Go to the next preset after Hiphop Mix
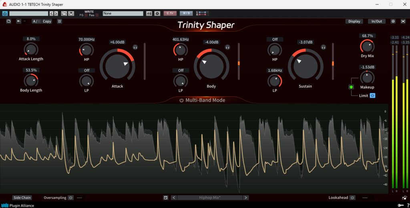This screenshot has width=410, height=208. pos(245,198)
